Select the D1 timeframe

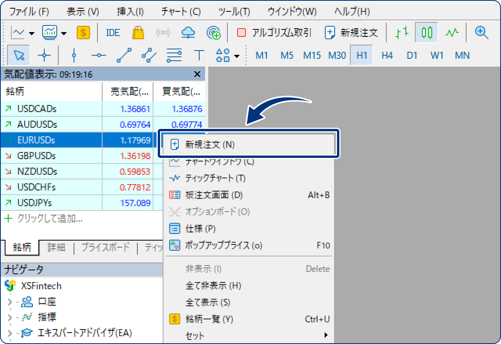(412, 55)
